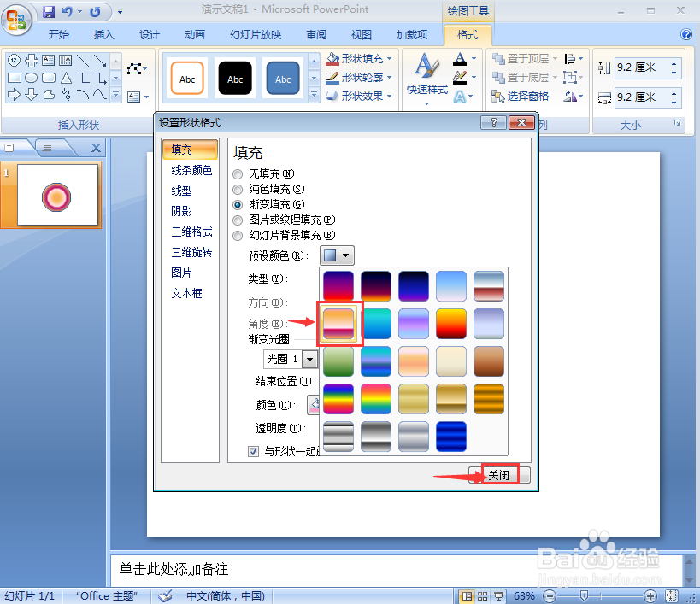The image size is (700, 604).
Task: Click the Office button logo
Action: pyautogui.click(x=16, y=19)
